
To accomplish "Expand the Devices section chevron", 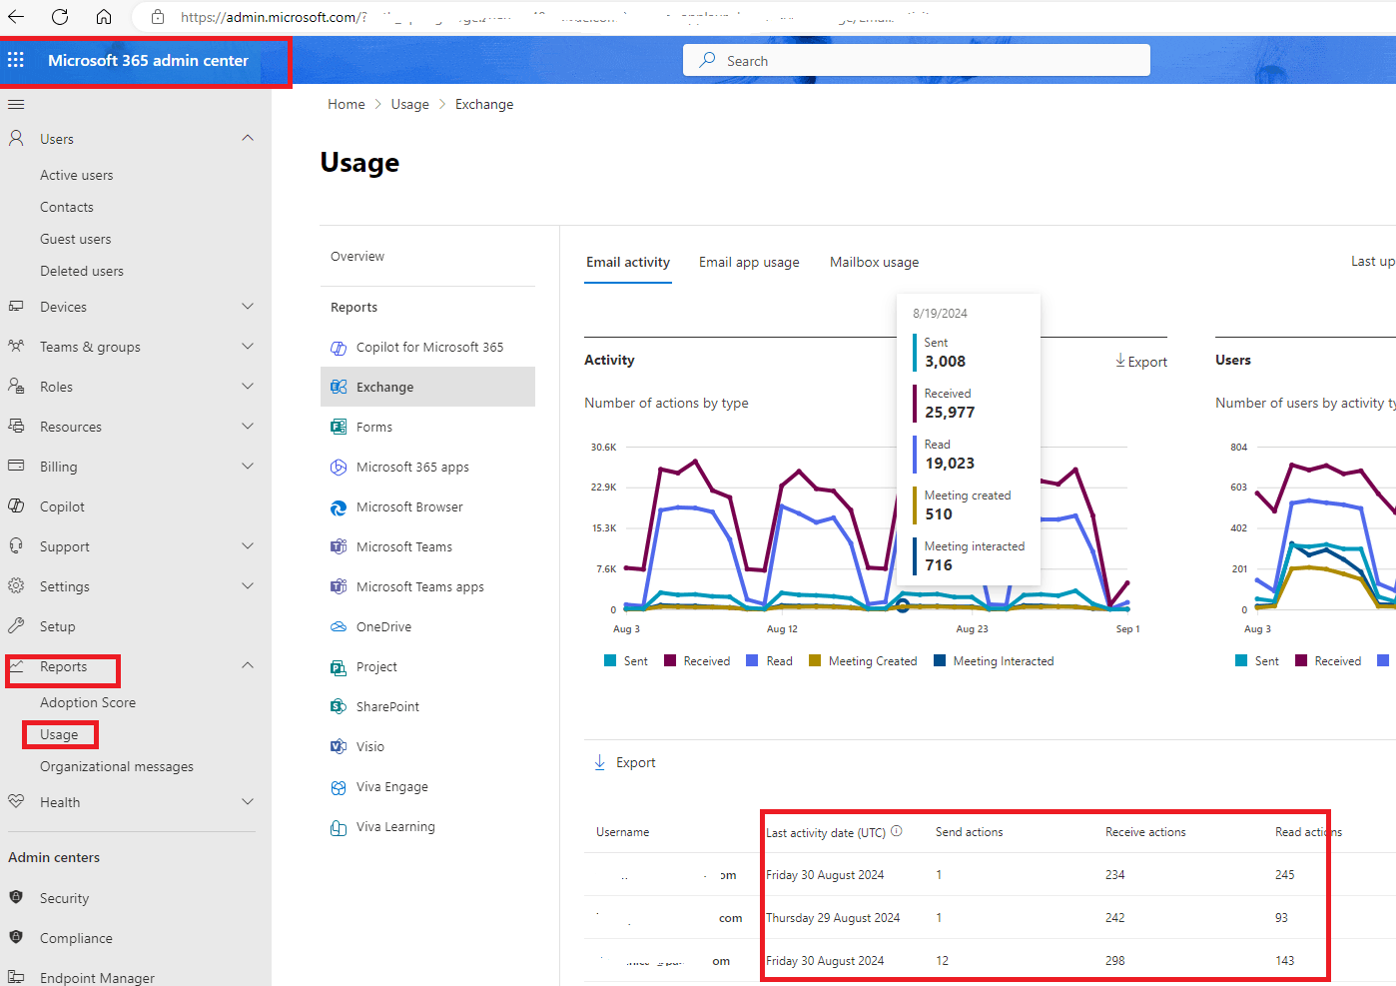I will [x=248, y=307].
